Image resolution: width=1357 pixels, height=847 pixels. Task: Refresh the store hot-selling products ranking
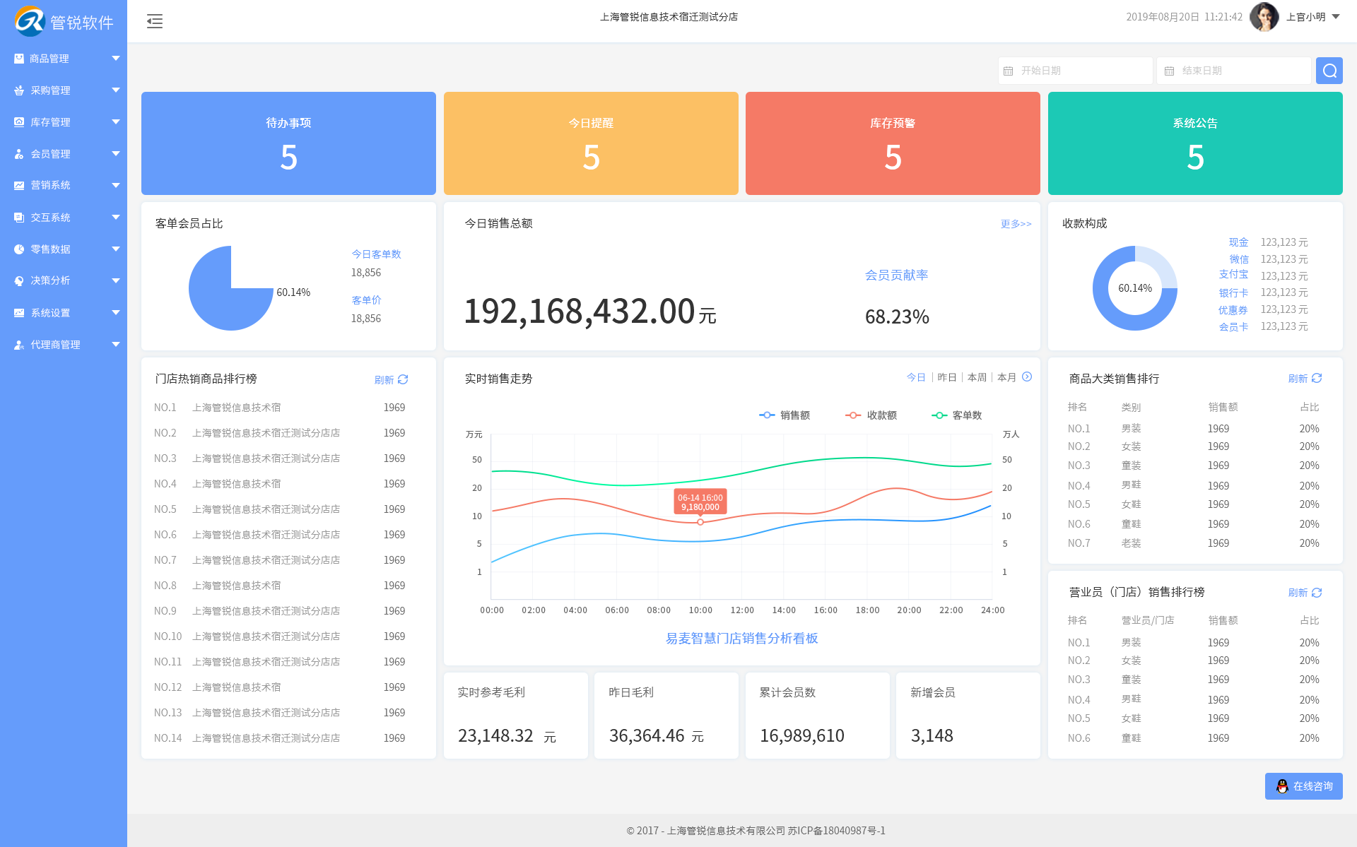pos(392,379)
